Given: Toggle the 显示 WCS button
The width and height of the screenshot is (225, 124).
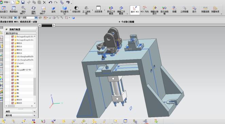Looking at the screenshot, I should 135,10.
